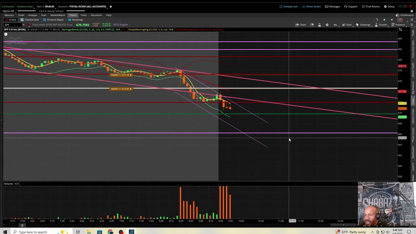Close the MARK >= 677.10 alert label

coord(131,75)
